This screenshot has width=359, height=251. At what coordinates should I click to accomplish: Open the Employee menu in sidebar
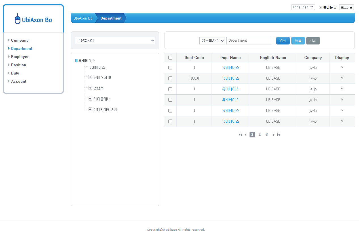(20, 57)
